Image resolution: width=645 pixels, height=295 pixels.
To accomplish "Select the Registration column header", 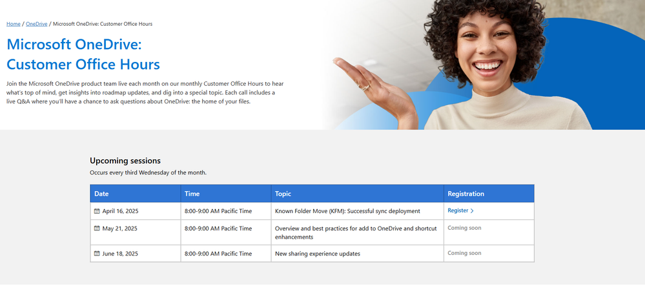I will [489, 194].
